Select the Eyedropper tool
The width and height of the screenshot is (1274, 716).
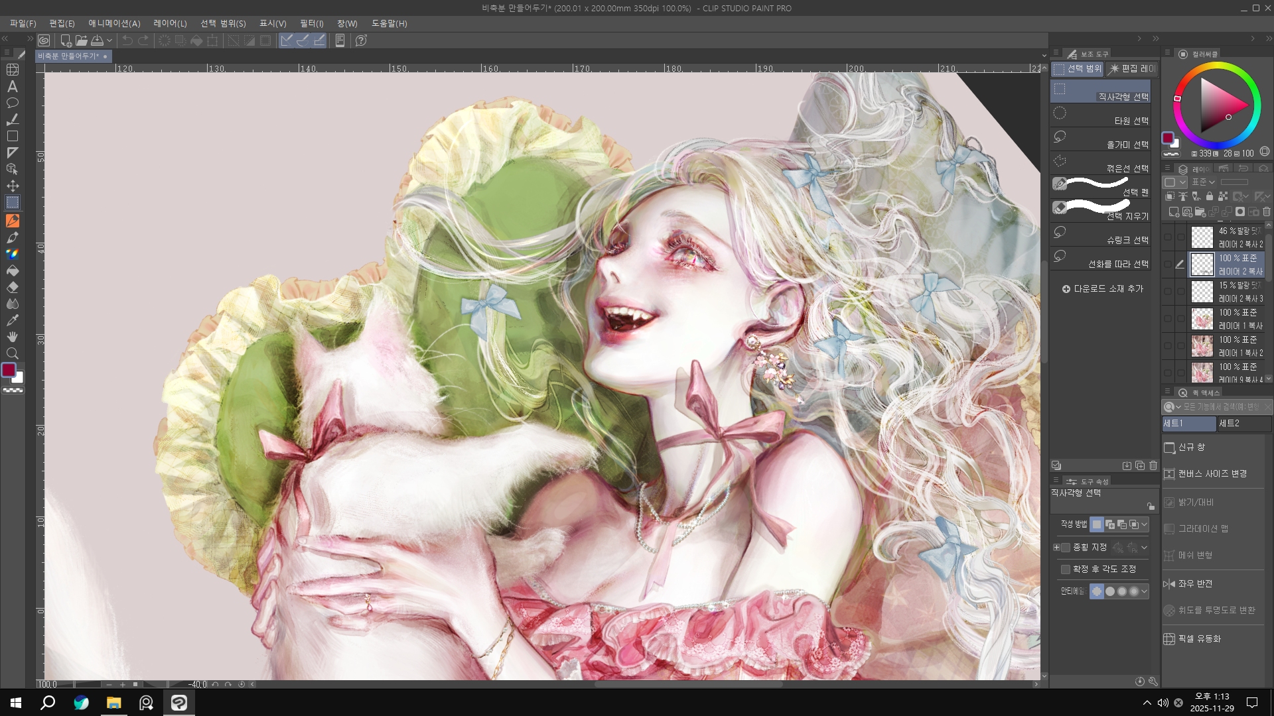12,321
